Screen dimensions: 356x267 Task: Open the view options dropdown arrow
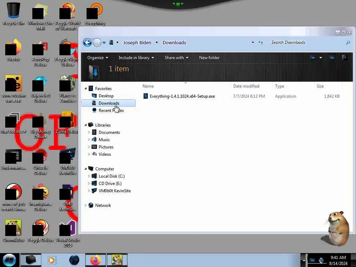[321, 58]
